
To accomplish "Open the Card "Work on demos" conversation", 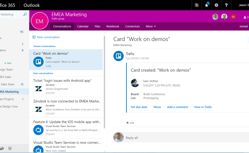I will pos(66,60).
